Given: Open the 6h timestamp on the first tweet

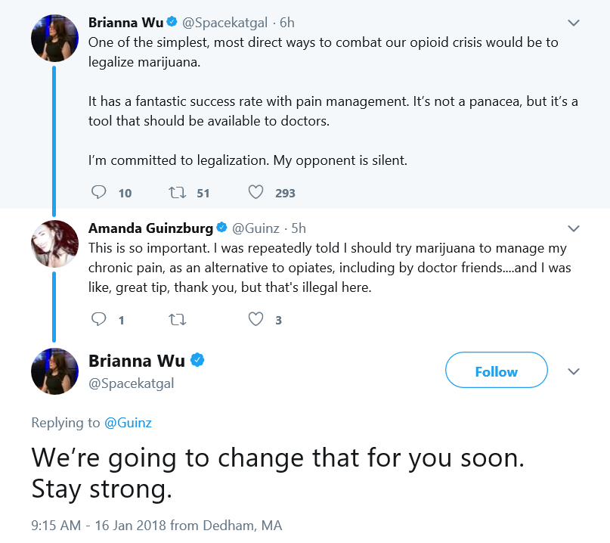Looking at the screenshot, I should pos(287,23).
